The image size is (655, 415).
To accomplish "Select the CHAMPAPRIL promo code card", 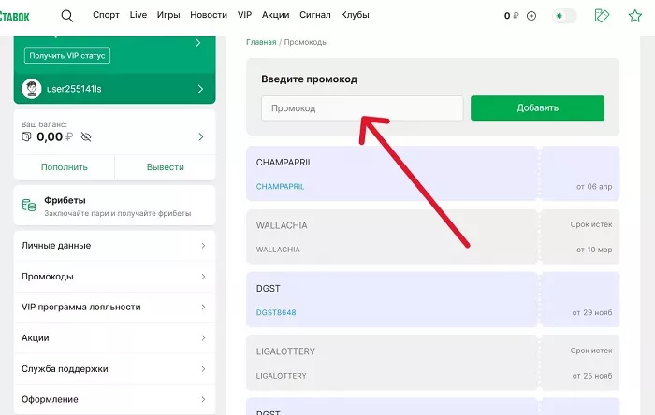I will tap(393, 174).
